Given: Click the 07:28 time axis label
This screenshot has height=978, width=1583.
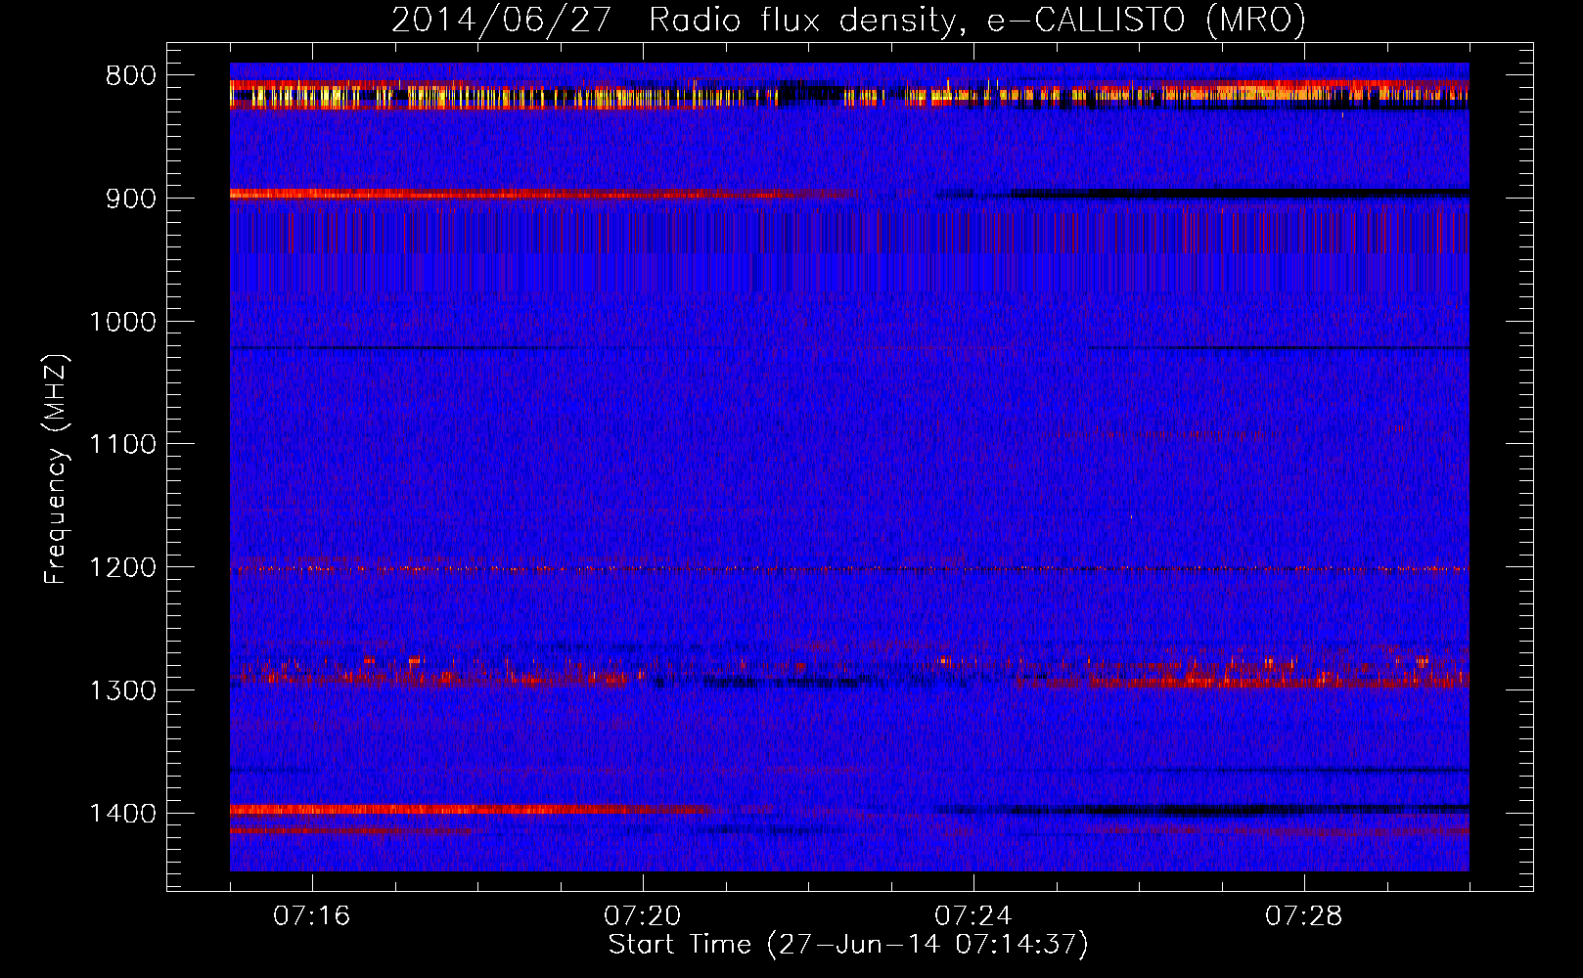Looking at the screenshot, I should point(1304,916).
